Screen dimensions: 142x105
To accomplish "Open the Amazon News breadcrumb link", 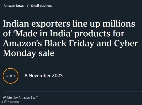I will coord(13,6).
